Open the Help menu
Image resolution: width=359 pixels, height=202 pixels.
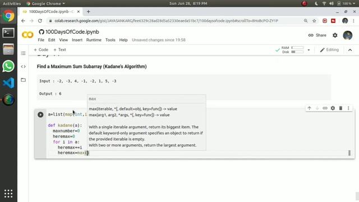coord(123,40)
